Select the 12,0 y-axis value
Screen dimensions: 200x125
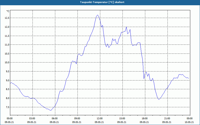pyautogui.click(x=7, y=27)
